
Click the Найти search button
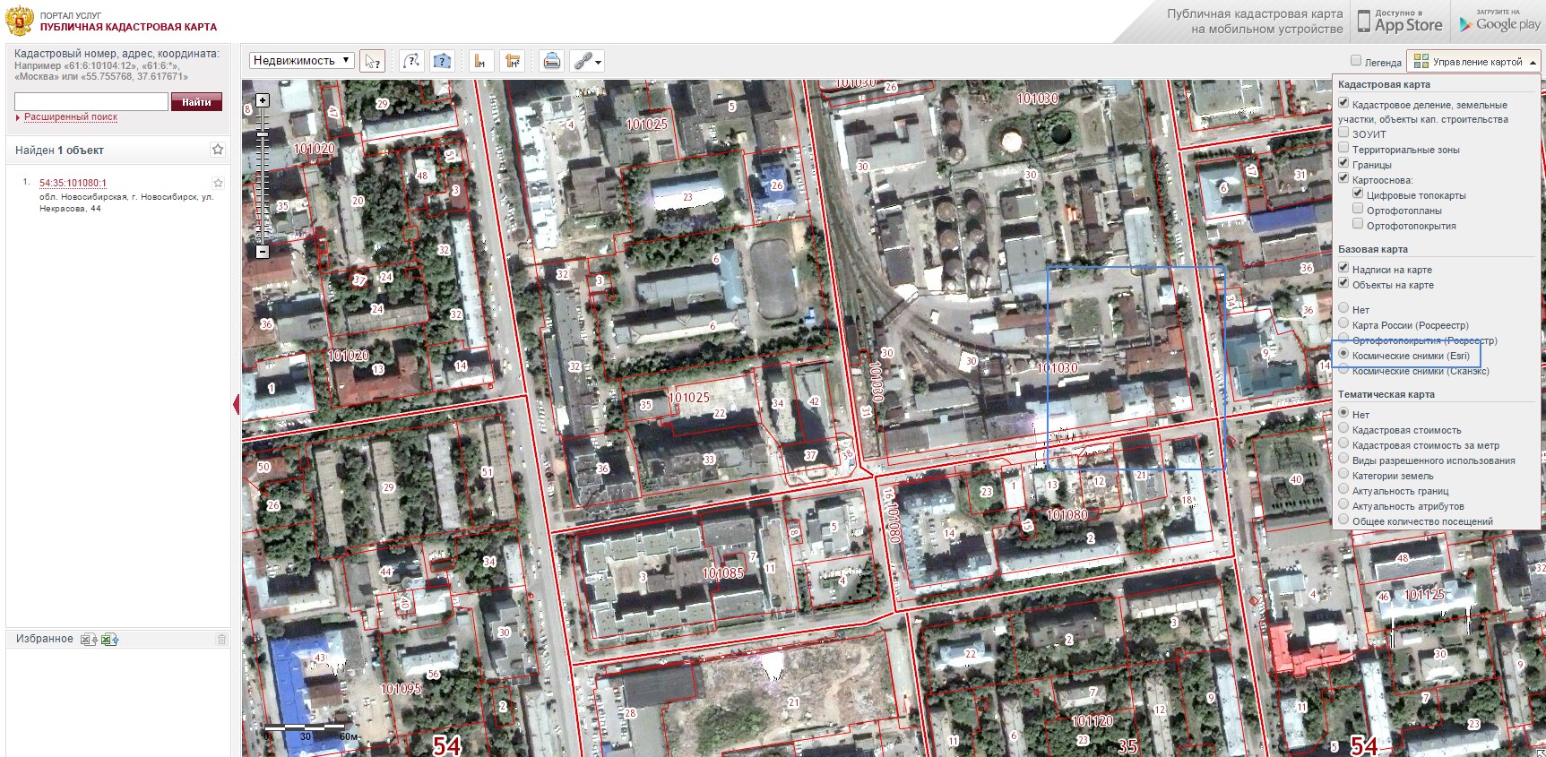[196, 102]
